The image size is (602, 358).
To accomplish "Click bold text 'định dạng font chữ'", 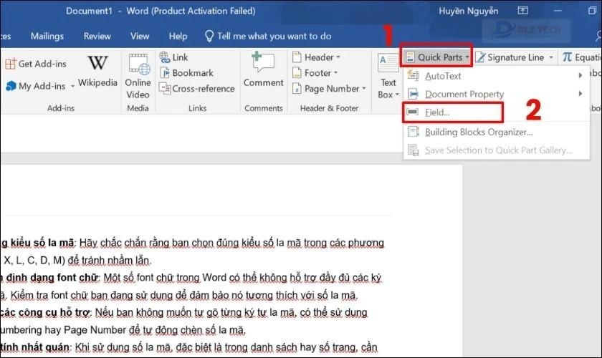I will [52, 277].
